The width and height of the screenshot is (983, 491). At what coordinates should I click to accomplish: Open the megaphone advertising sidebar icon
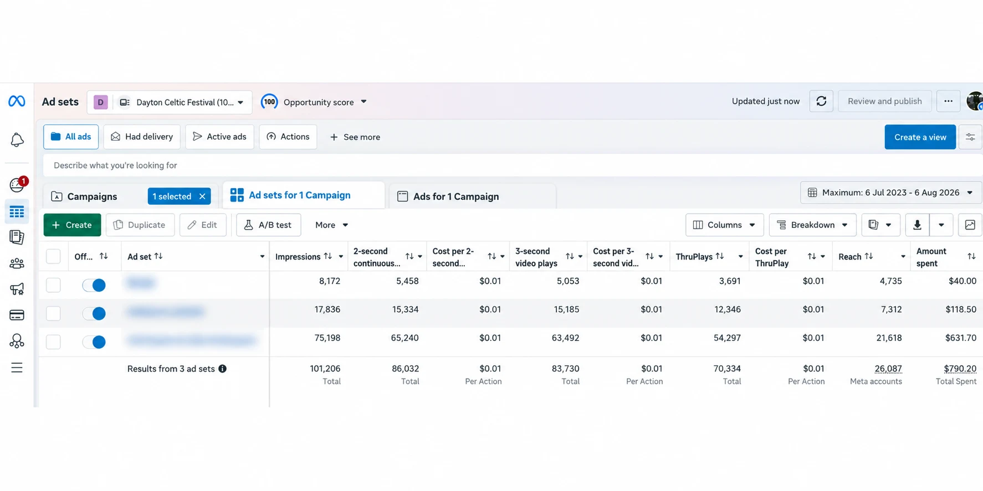[x=17, y=288]
